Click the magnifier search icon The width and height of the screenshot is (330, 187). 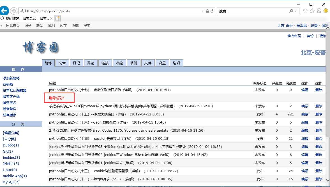tap(291, 11)
